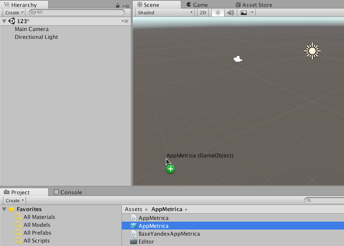Image resolution: width=344 pixels, height=246 pixels.
Task: Click breadcrumb arrow after AppMetrica
Action: [x=186, y=209]
